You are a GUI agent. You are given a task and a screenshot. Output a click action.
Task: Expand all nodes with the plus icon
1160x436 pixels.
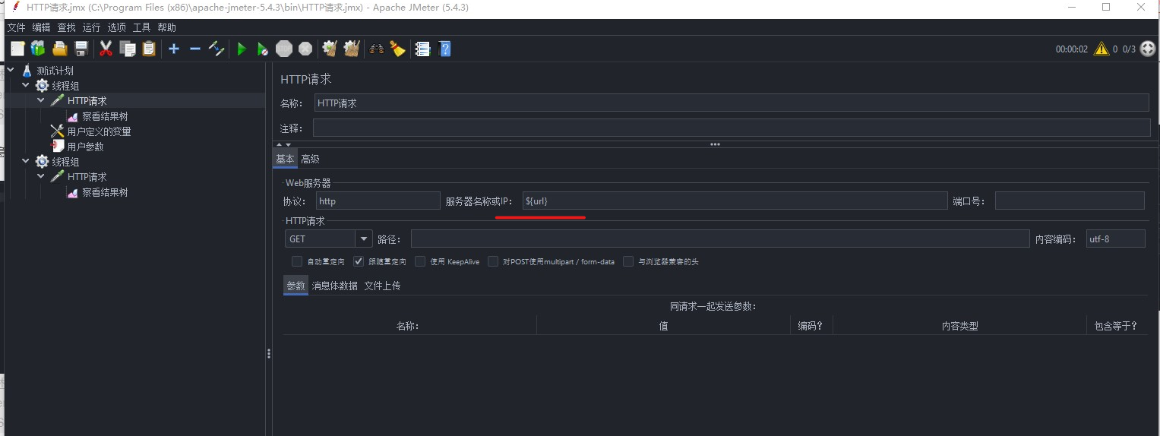point(174,49)
